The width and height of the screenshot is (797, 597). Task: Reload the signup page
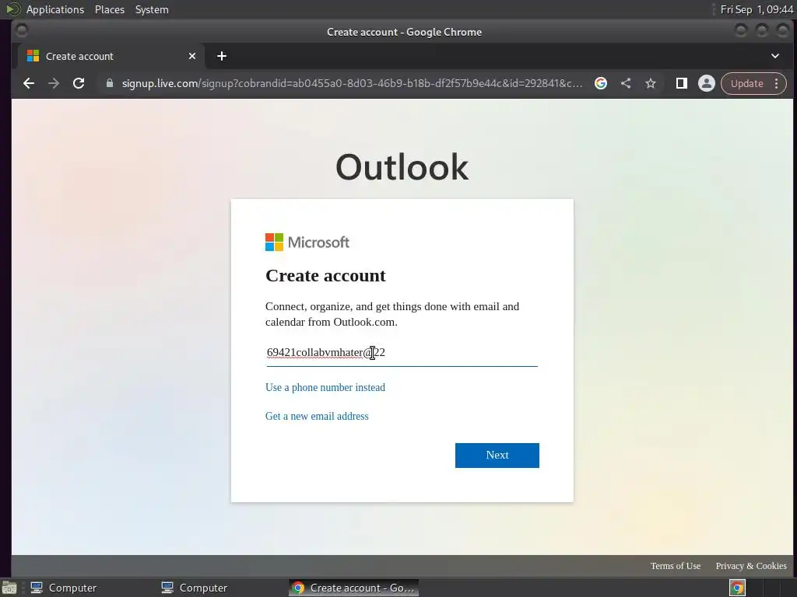(79, 83)
